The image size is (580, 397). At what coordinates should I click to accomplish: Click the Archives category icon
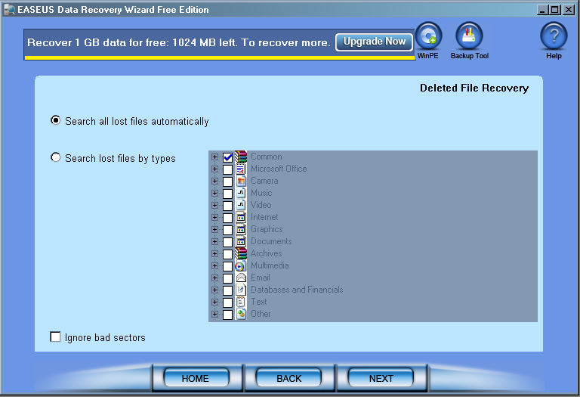tap(241, 253)
